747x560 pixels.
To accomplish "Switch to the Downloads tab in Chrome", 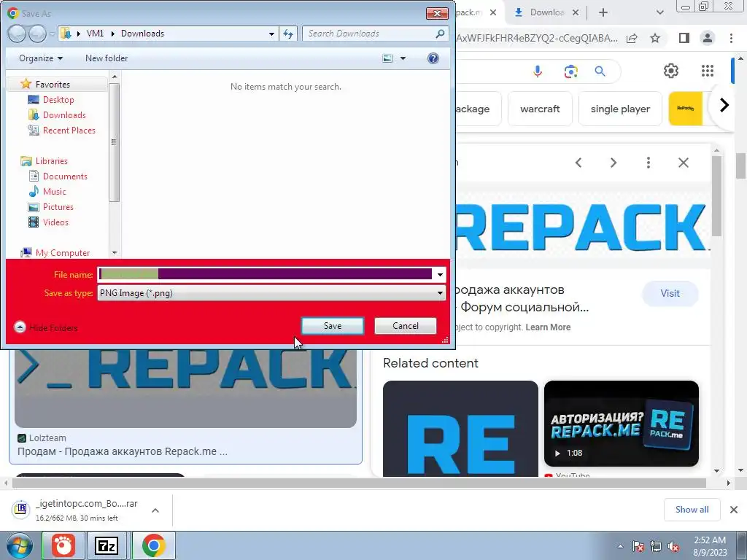I will (541, 12).
